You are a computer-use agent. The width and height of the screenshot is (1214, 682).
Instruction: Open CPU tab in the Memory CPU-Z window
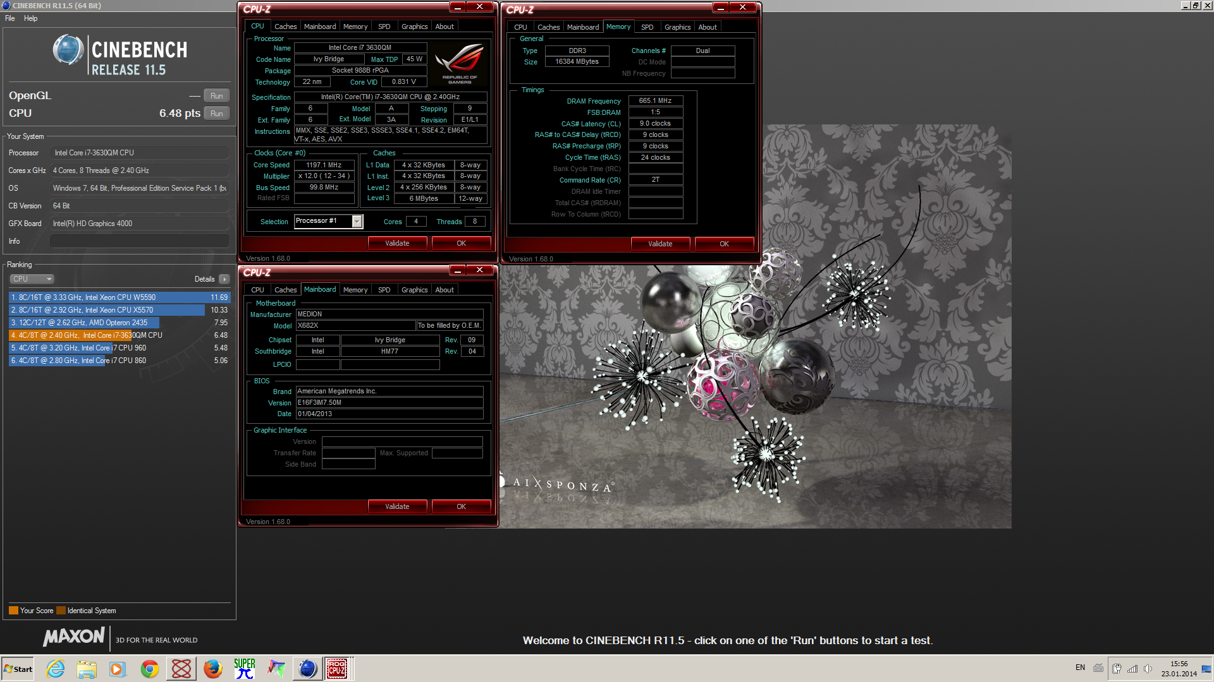point(520,27)
